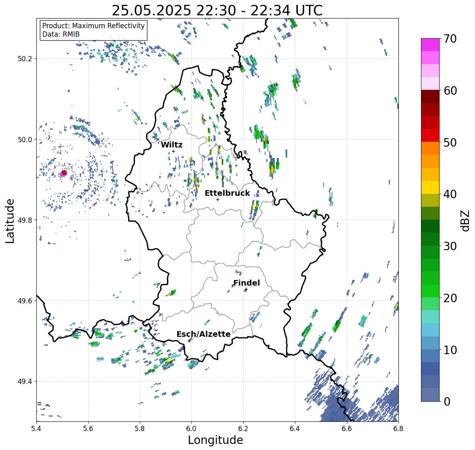Image resolution: width=475 pixels, height=450 pixels.
Task: Click the latitude tick label 50.2
Action: (x=25, y=59)
